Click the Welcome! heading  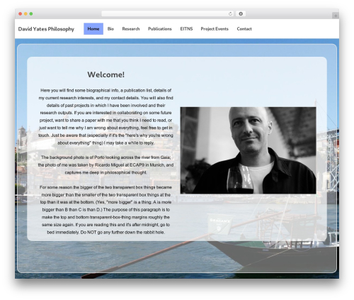[105, 74]
